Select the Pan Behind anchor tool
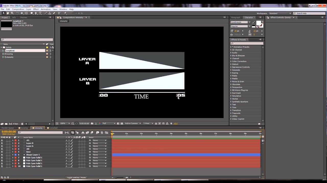The image size is (327, 183). pyautogui.click(x=26, y=13)
